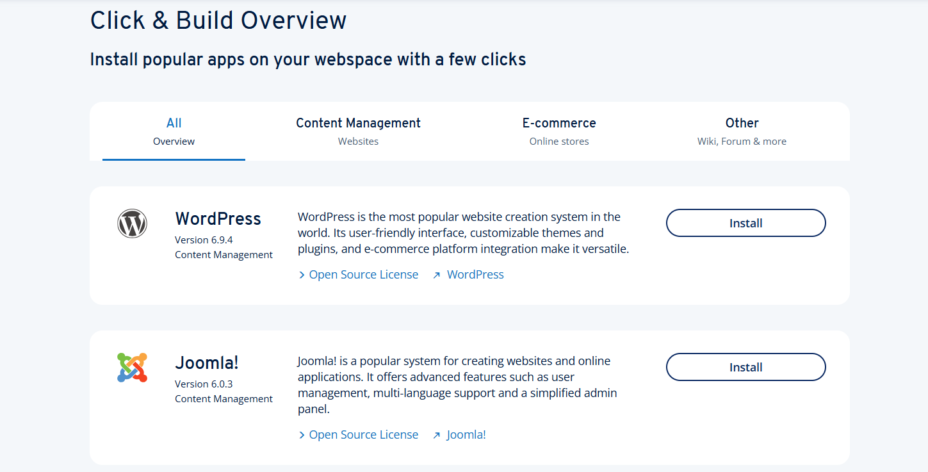This screenshot has height=472, width=928.
Task: Click "Content Management" label under WordPress version
Action: (224, 255)
